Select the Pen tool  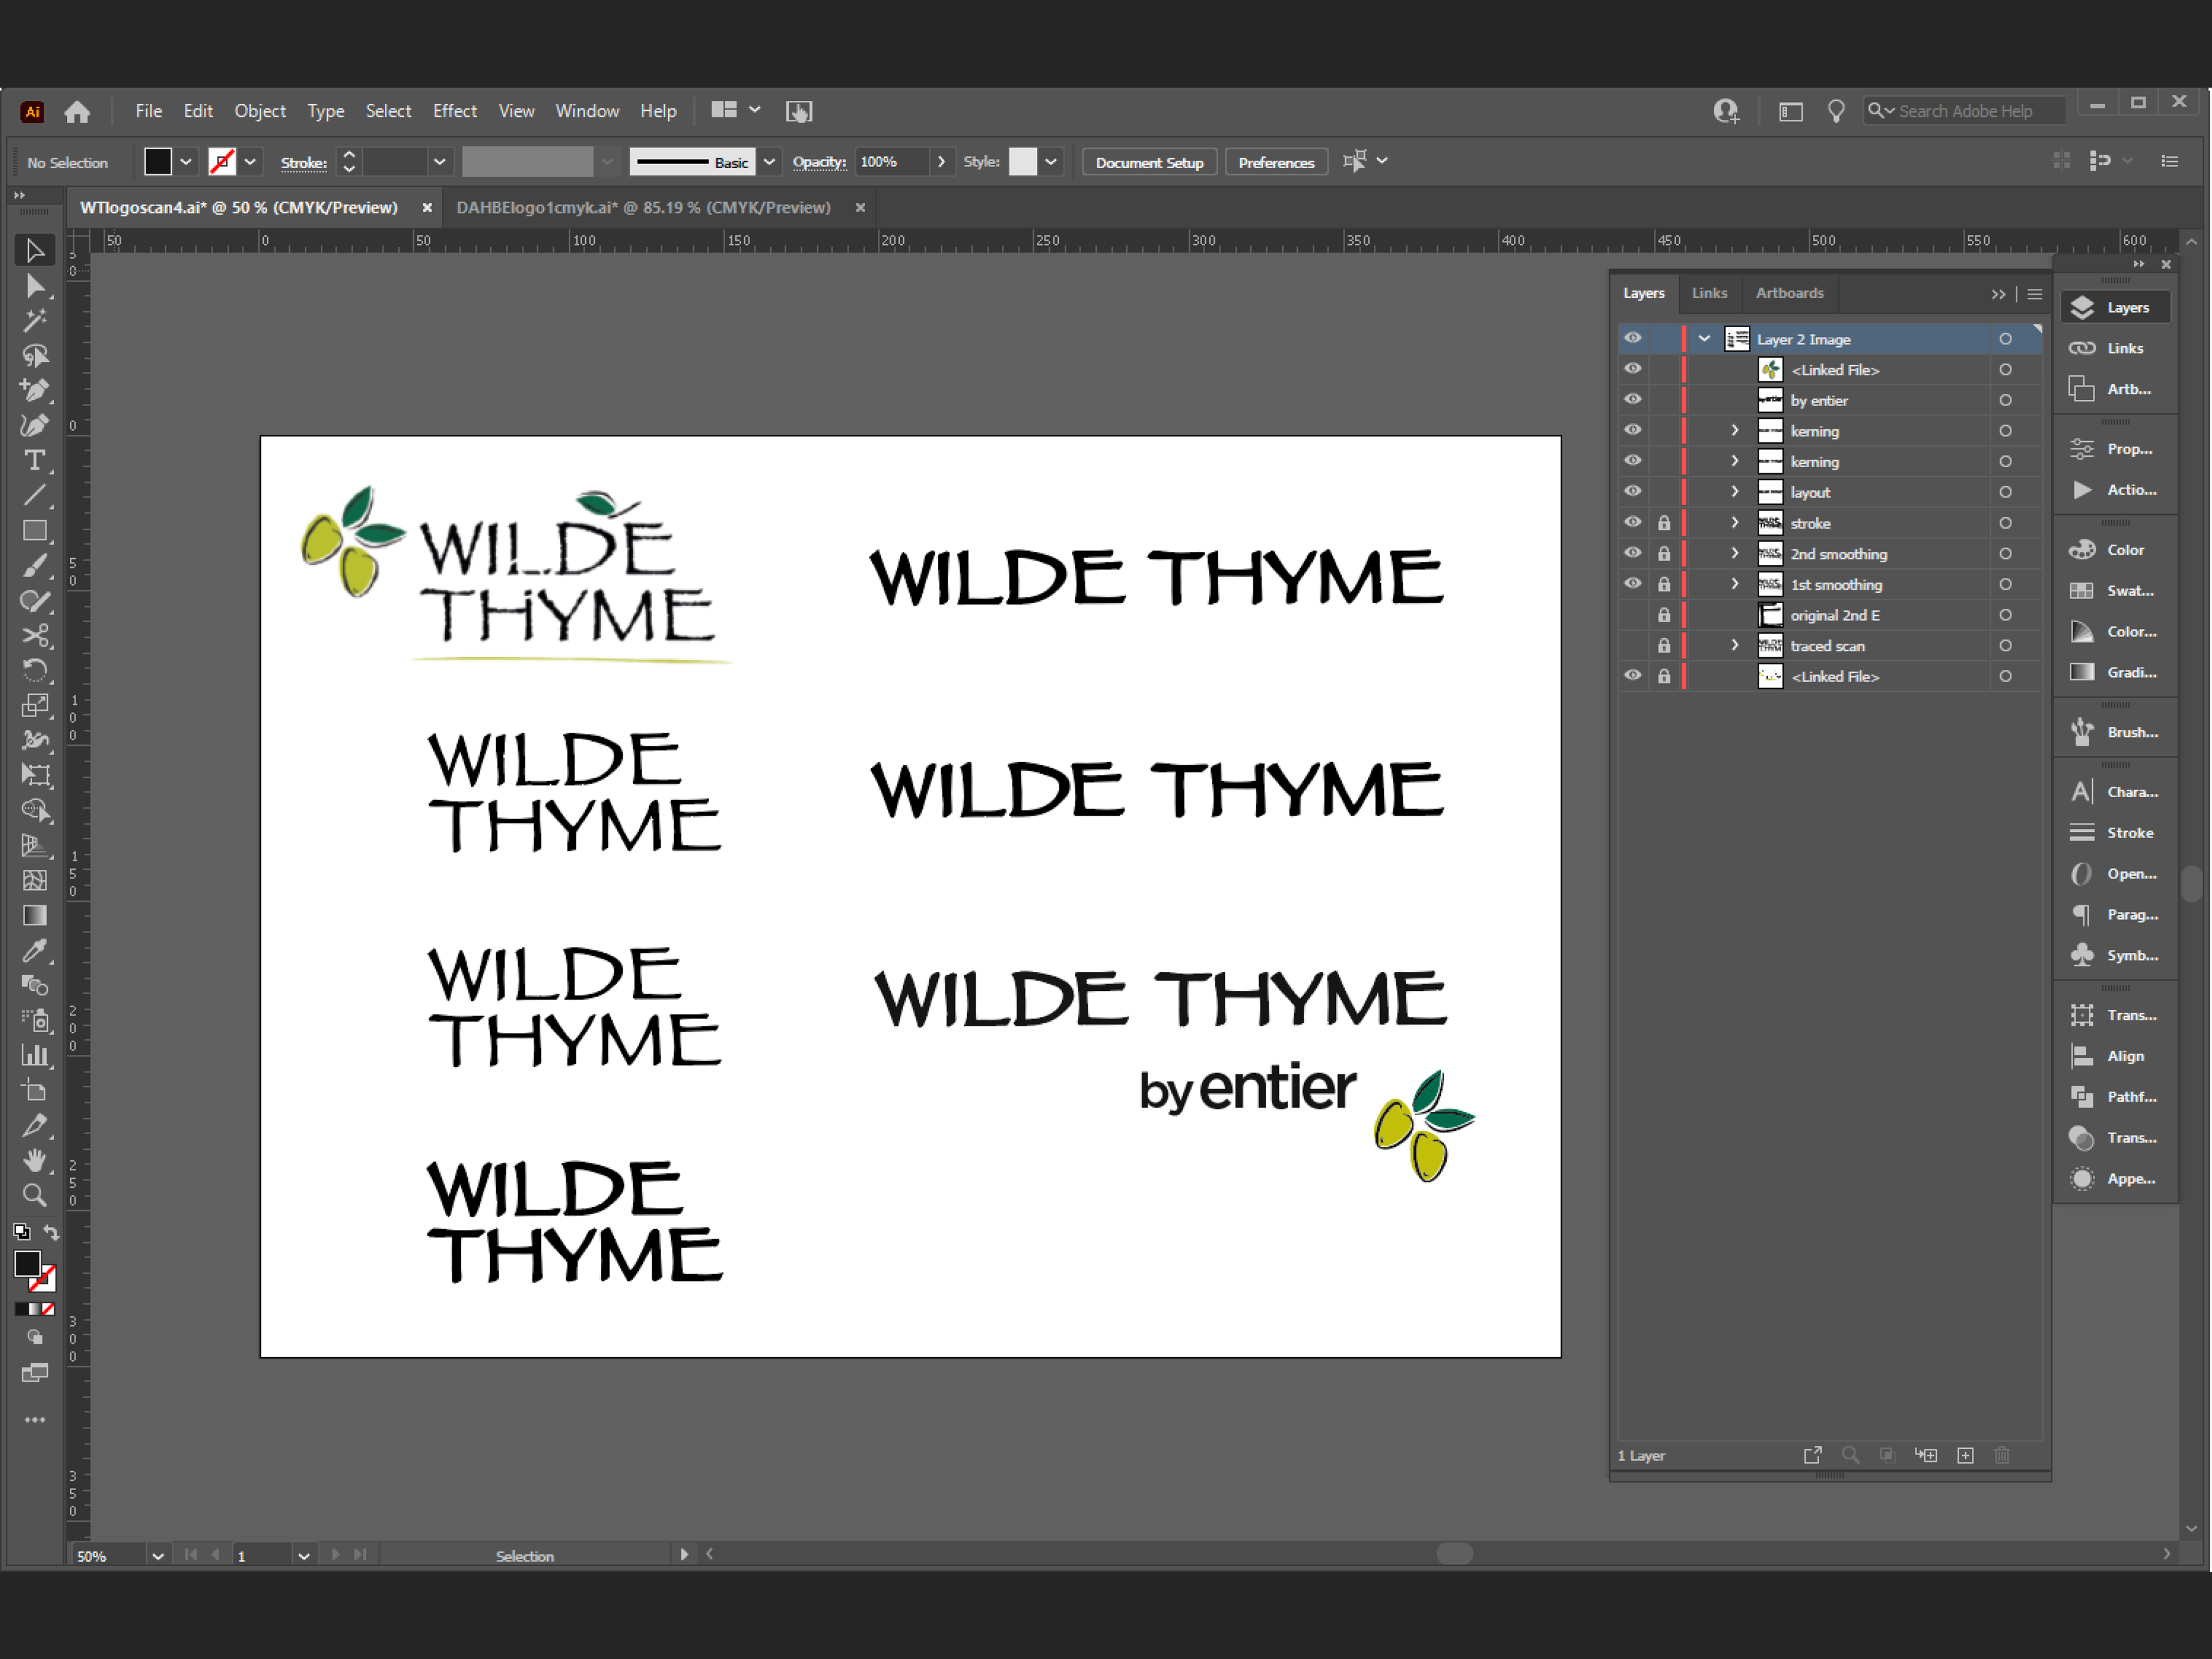point(34,391)
